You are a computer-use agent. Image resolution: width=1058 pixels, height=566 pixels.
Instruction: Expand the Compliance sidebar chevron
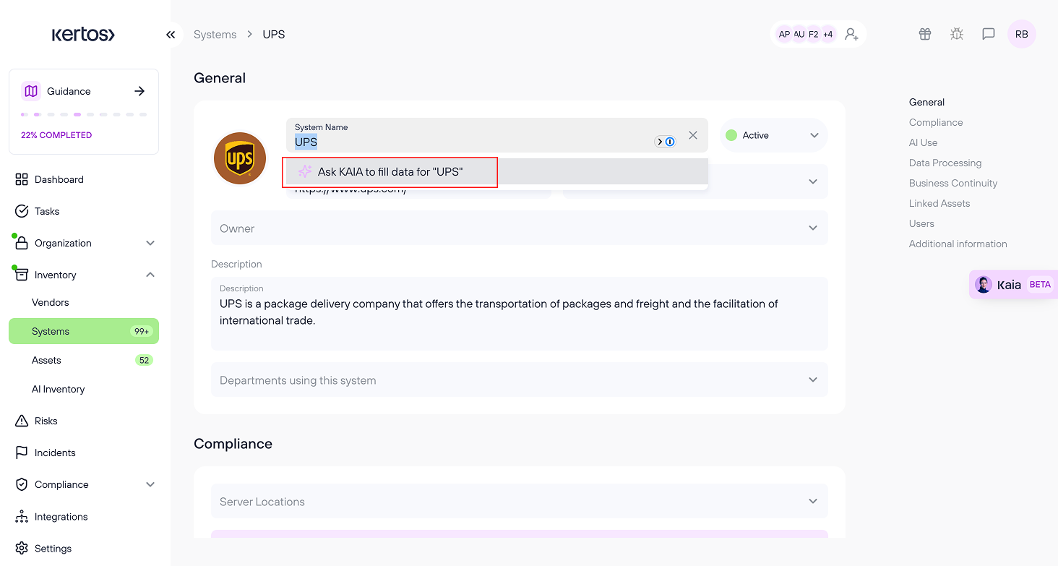click(x=150, y=484)
